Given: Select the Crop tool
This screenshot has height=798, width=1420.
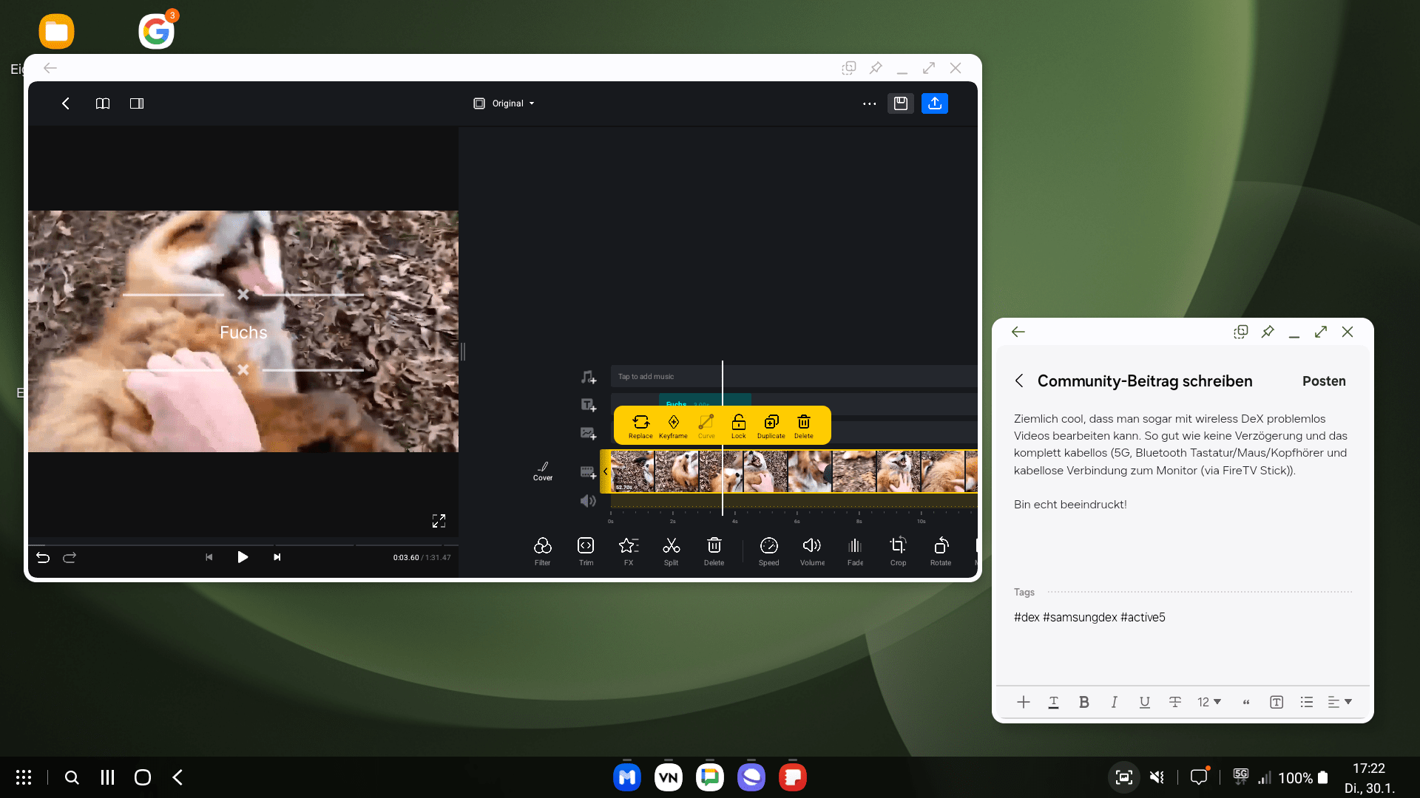Looking at the screenshot, I should (x=898, y=551).
